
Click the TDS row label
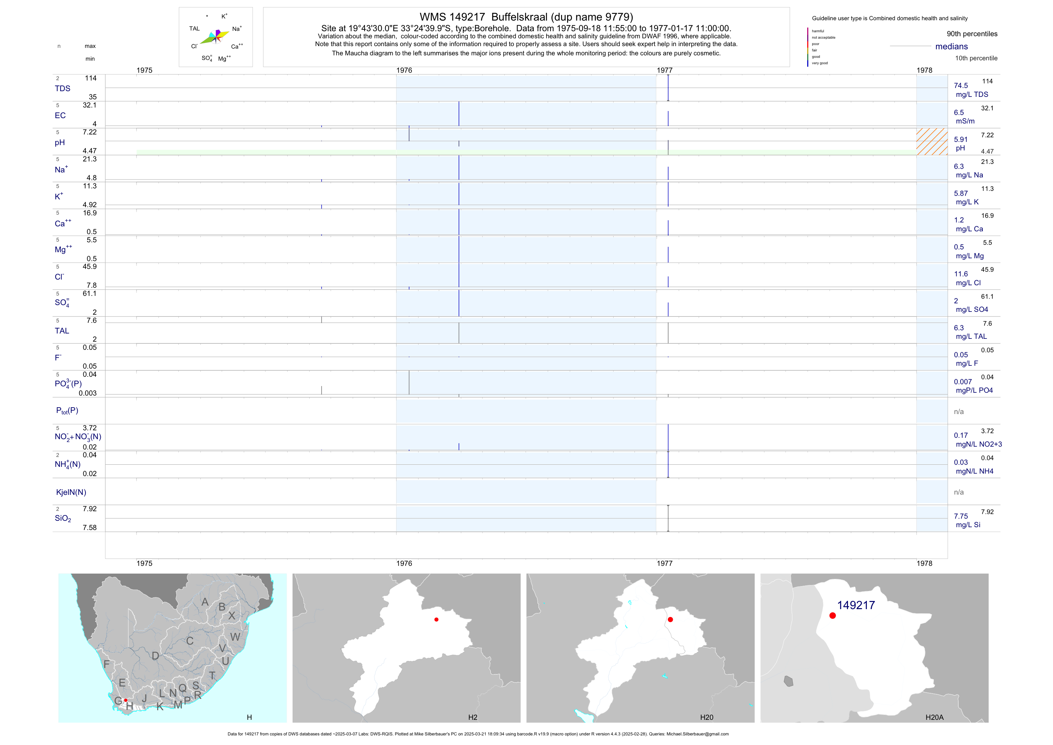click(62, 89)
